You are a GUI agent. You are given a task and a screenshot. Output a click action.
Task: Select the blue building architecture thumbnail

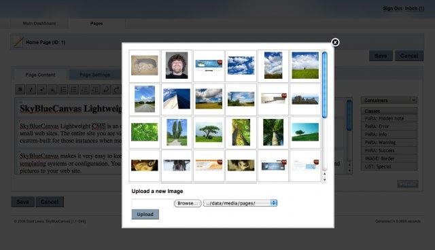177,99
